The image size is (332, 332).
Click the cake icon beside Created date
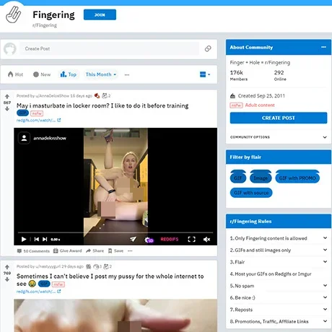point(232,96)
